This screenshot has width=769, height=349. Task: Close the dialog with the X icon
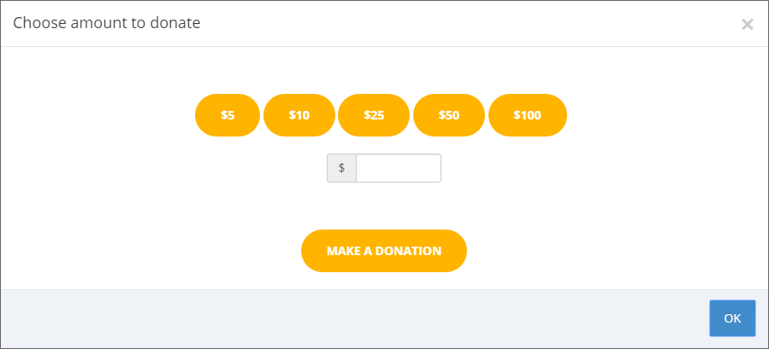tap(747, 25)
